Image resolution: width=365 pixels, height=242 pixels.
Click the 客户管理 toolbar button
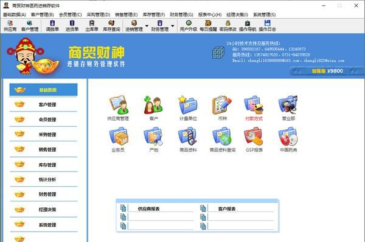click(x=30, y=25)
